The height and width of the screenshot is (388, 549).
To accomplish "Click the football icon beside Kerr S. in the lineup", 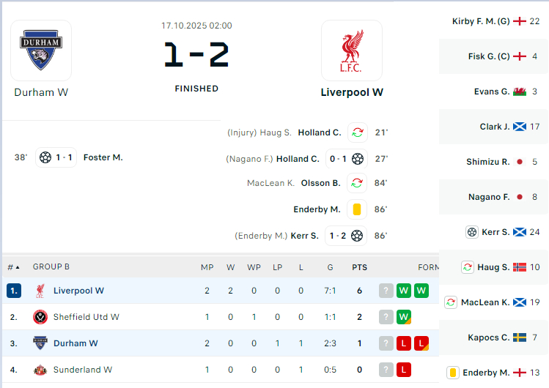I will pyautogui.click(x=472, y=232).
